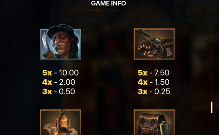Click the 3x - 0.25 payout line

pyautogui.click(x=154, y=91)
